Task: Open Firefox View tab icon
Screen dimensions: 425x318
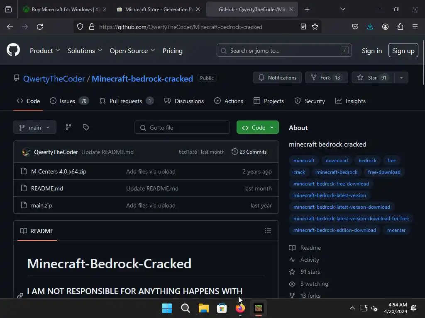Action: 8,10
